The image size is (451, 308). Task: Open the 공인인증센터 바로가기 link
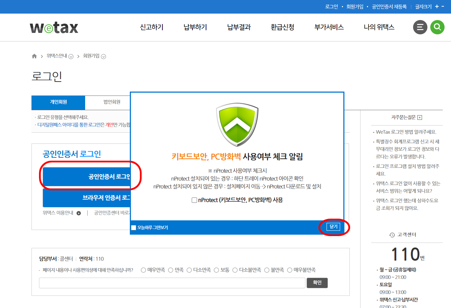point(112,213)
